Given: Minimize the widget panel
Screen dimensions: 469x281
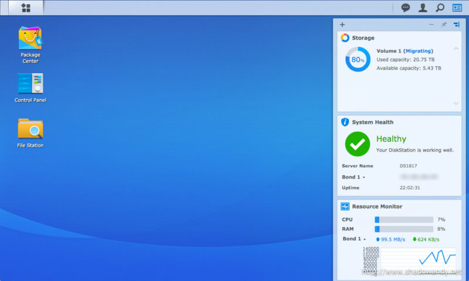Looking at the screenshot, I should pyautogui.click(x=431, y=25).
